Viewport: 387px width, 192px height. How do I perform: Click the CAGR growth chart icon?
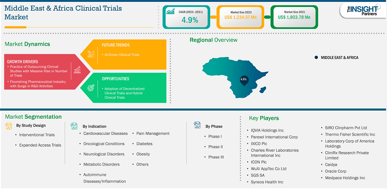tap(170, 11)
